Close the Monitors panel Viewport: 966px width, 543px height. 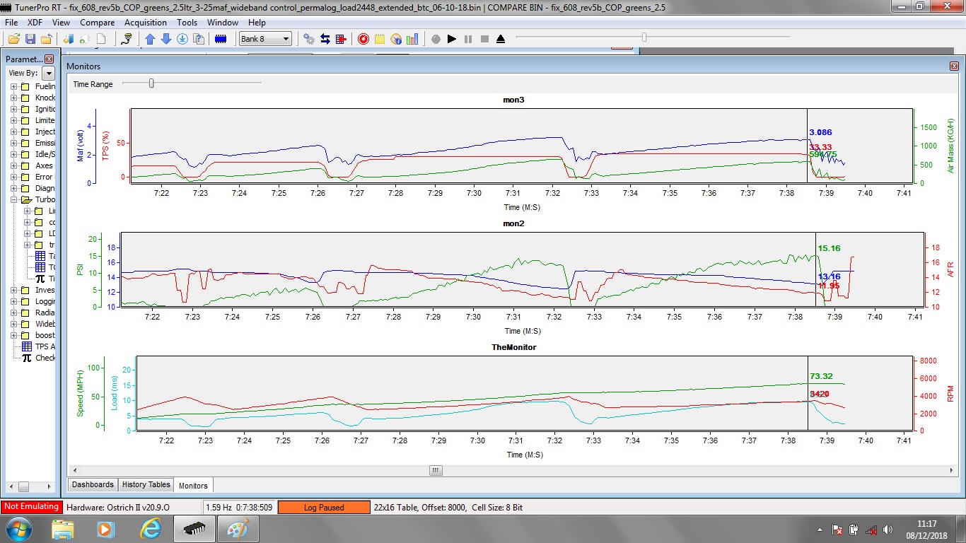pos(954,66)
